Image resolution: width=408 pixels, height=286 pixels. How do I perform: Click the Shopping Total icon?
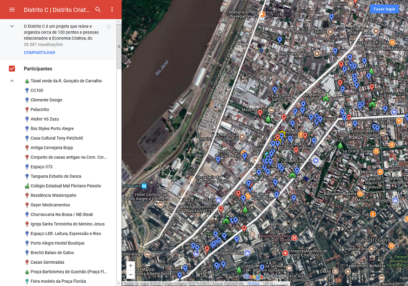247,253
